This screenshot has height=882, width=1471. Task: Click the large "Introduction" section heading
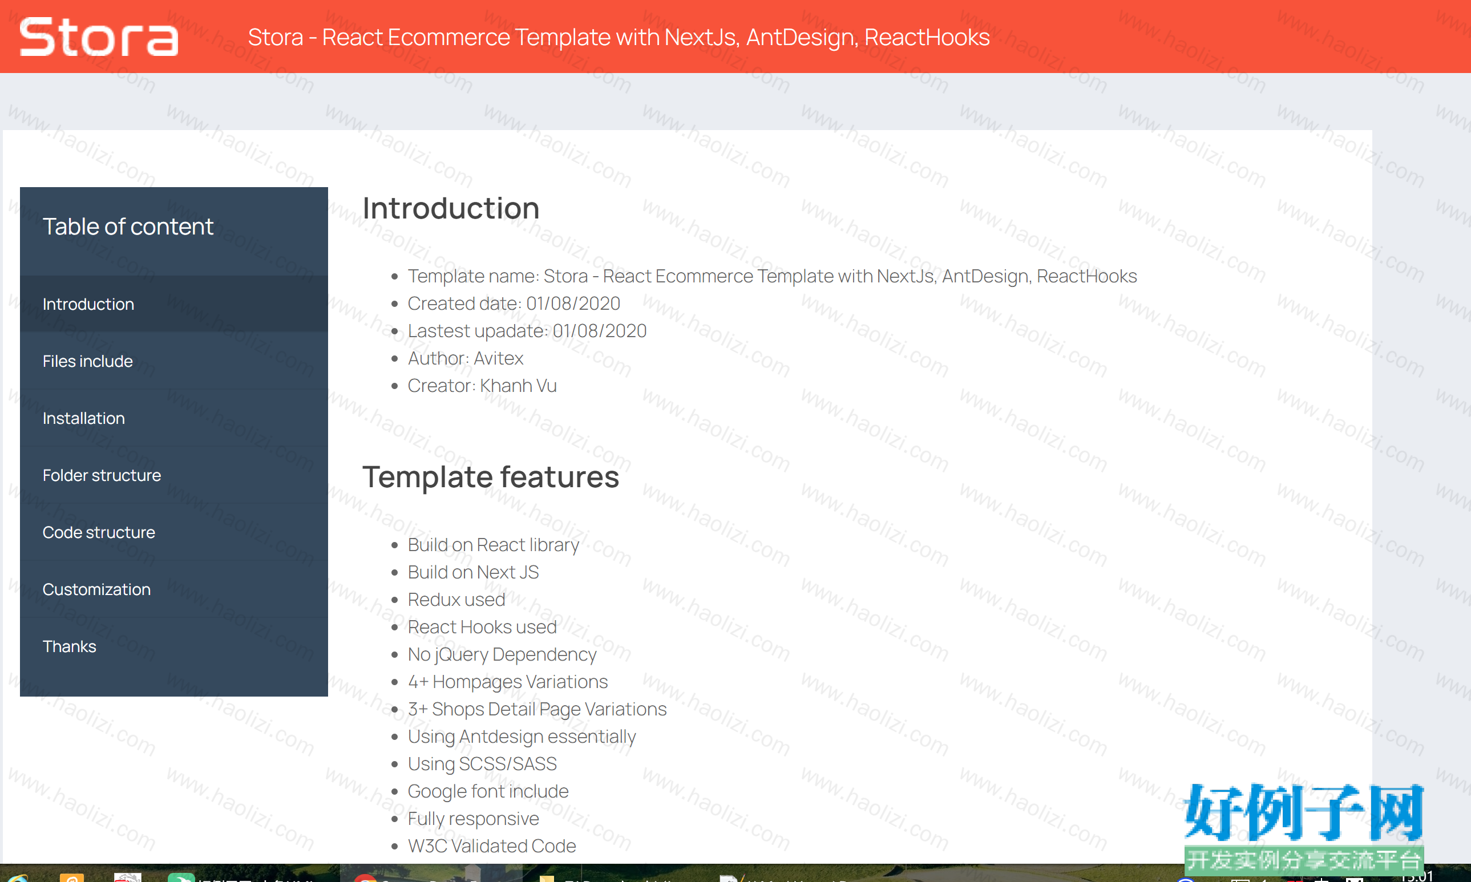[451, 208]
